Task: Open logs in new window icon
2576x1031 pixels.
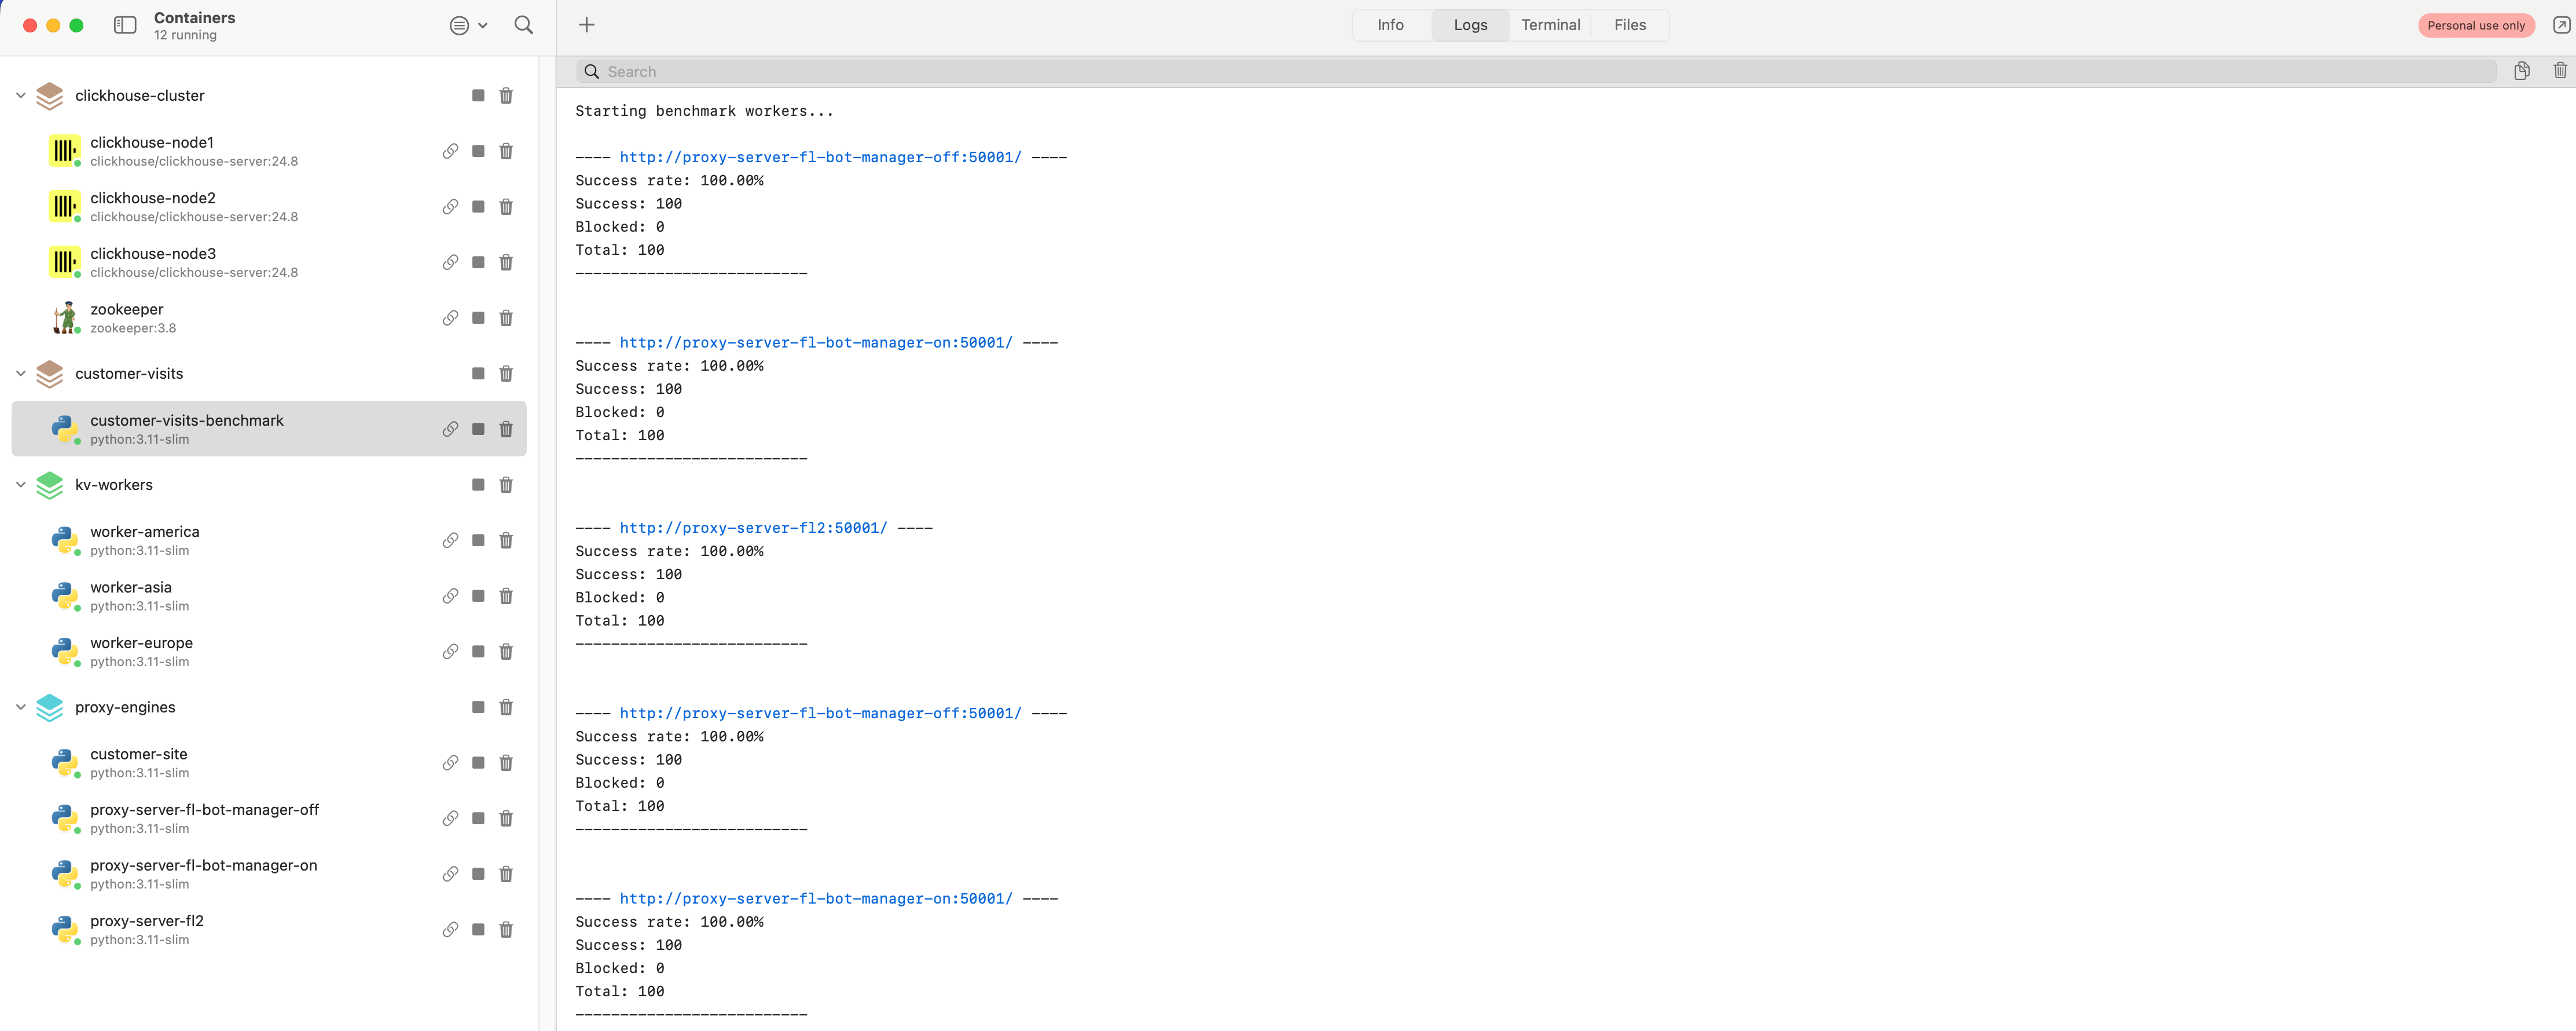Action: point(2561,25)
